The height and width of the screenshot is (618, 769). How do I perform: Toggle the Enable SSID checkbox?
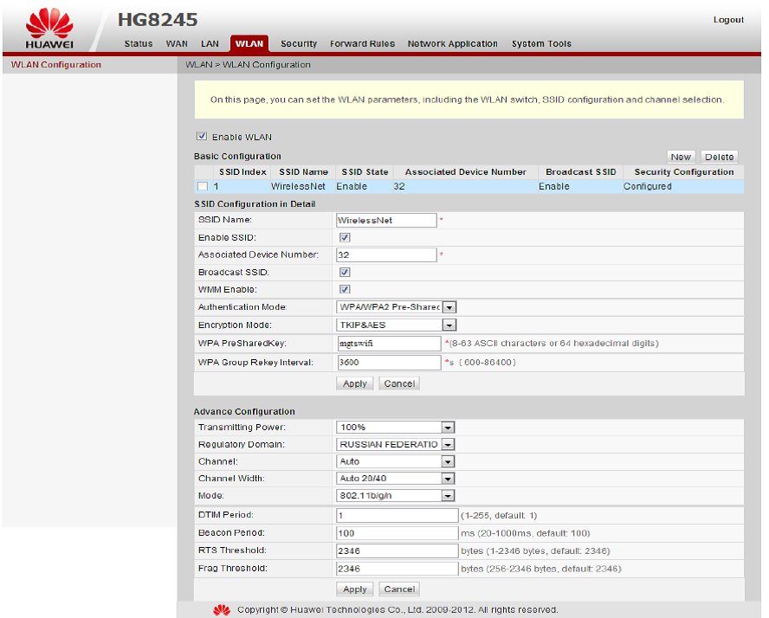[345, 238]
